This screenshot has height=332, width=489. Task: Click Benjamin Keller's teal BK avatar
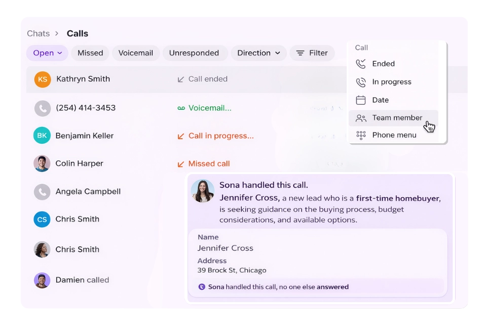click(x=42, y=136)
